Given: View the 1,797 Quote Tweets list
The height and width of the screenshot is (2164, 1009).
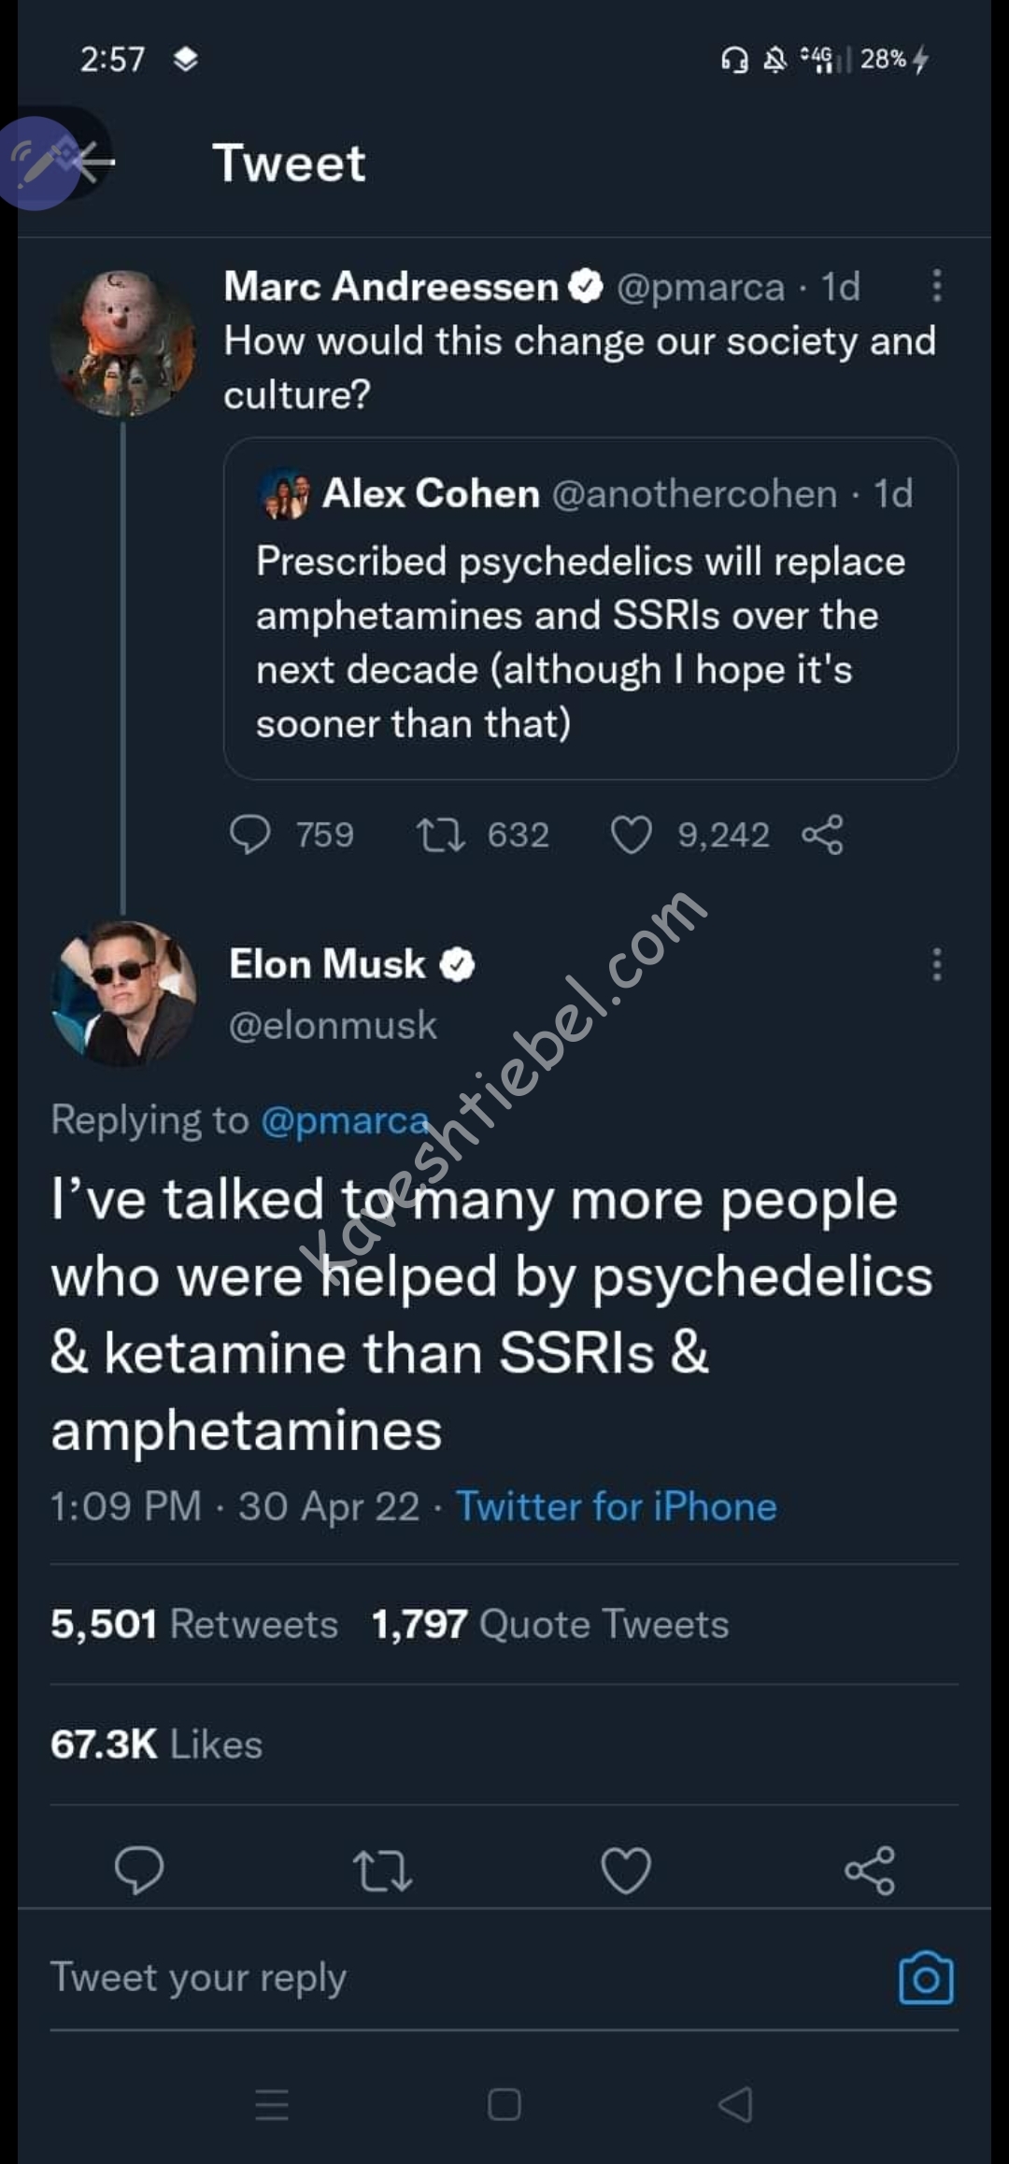Looking at the screenshot, I should [x=549, y=1624].
